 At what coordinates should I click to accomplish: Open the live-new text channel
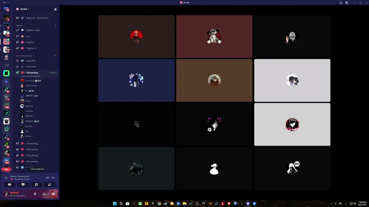(x=36, y=67)
